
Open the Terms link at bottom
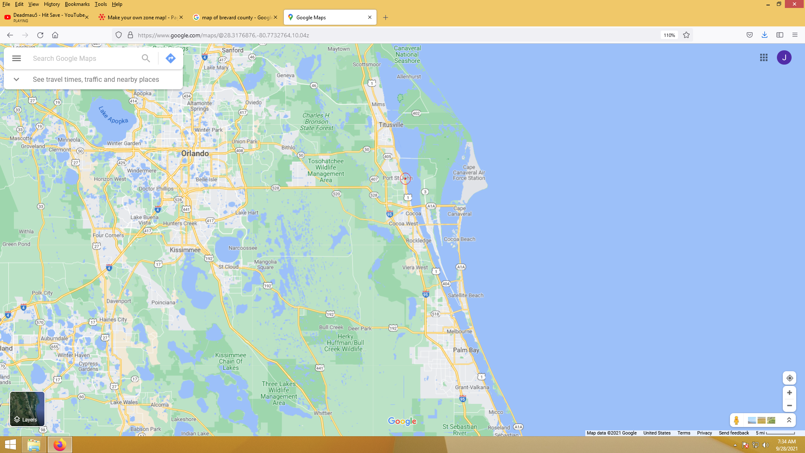(683, 433)
